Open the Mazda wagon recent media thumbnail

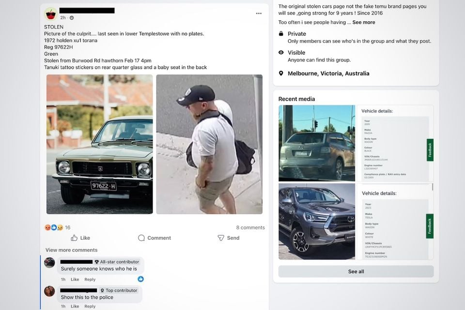(x=317, y=143)
